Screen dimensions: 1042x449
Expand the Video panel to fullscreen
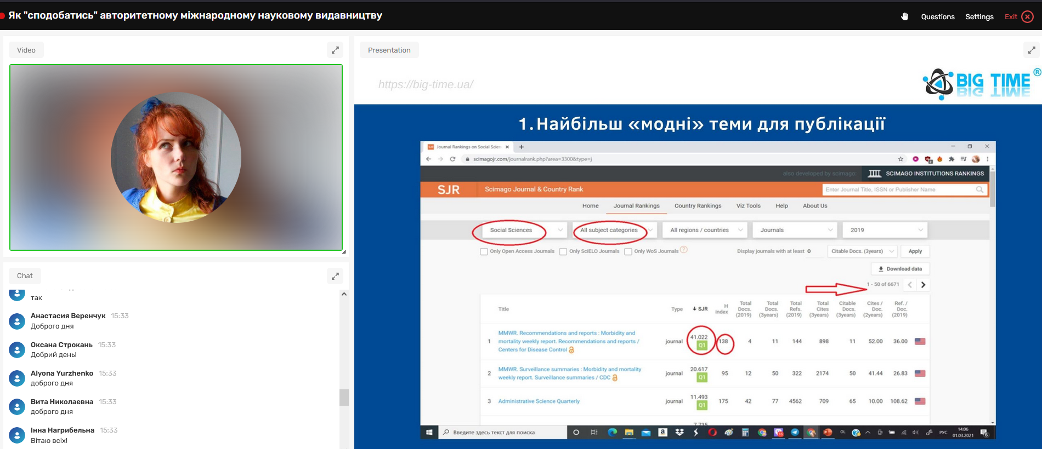tap(335, 50)
